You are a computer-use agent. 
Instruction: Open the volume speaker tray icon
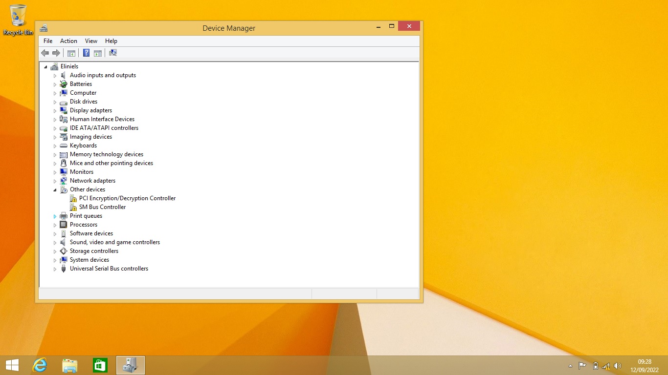pos(617,366)
